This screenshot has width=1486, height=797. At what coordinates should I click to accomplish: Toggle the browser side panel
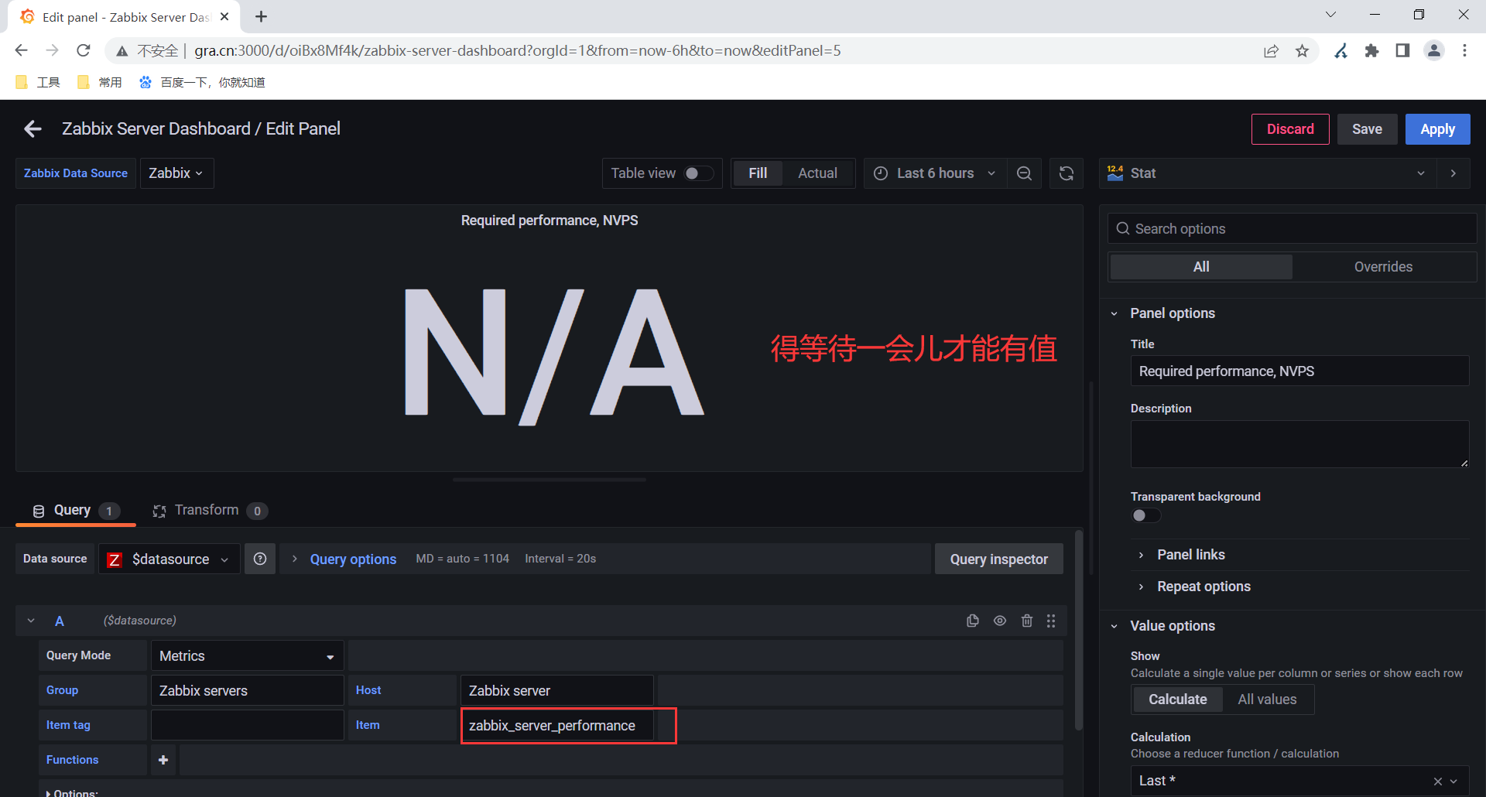[x=1402, y=50]
